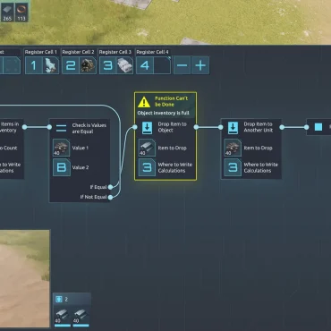Image resolution: width=331 pixels, height=331 pixels.
Task: Add a register cell with plus button
Action: pyautogui.click(x=200, y=65)
